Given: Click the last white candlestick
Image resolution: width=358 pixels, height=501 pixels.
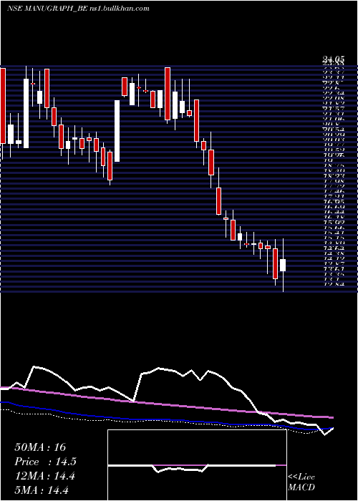Looking at the screenshot, I should (283, 266).
